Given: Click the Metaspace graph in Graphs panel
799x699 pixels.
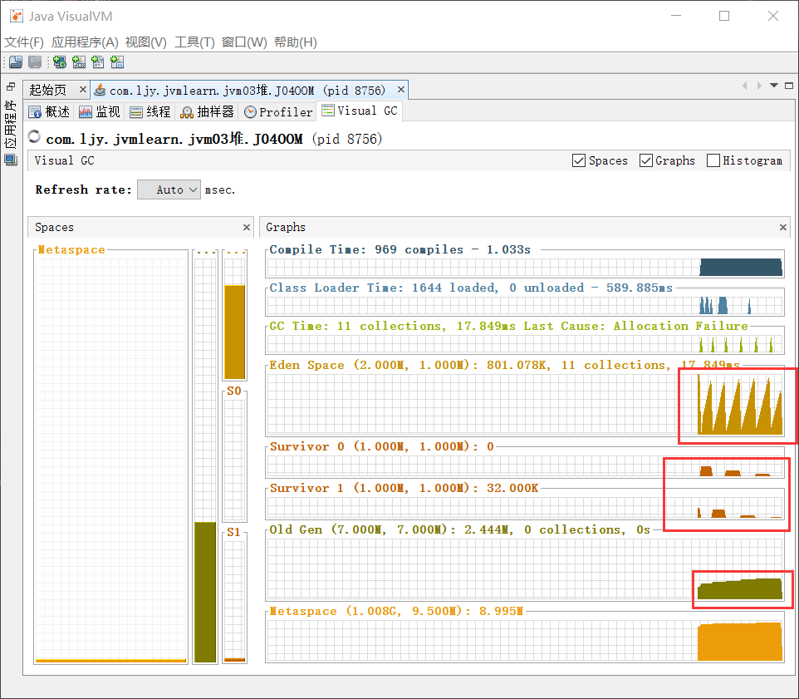Looking at the screenshot, I should 525,641.
